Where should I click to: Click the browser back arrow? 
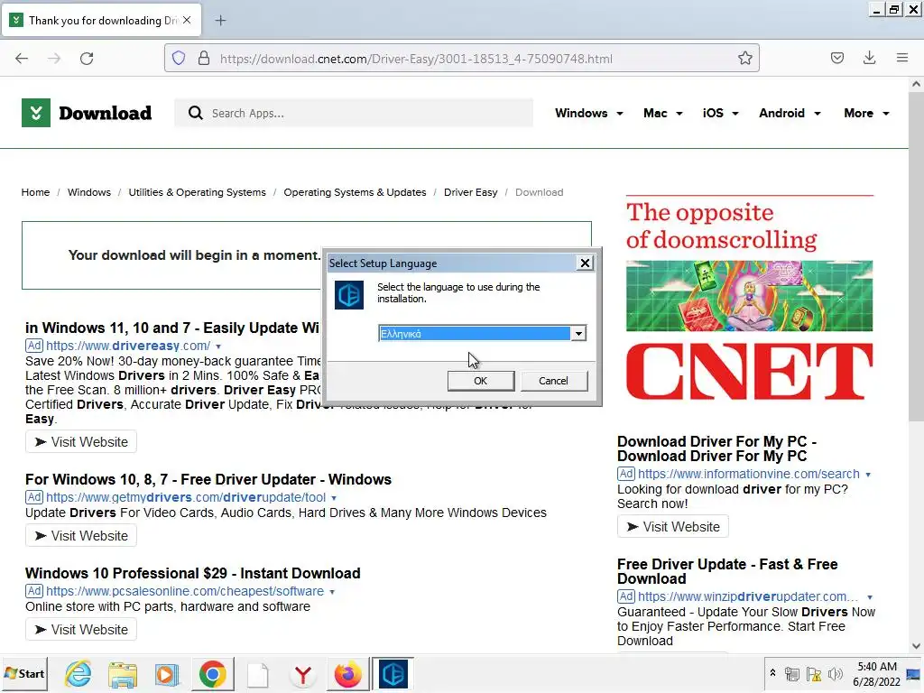coord(22,59)
